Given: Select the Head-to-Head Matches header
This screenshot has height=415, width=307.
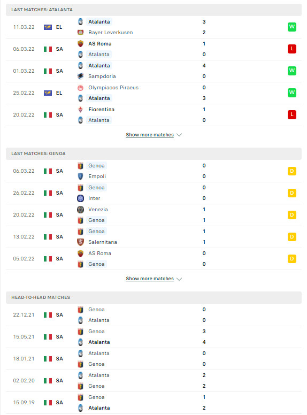Looking at the screenshot, I should pyautogui.click(x=153, y=297).
